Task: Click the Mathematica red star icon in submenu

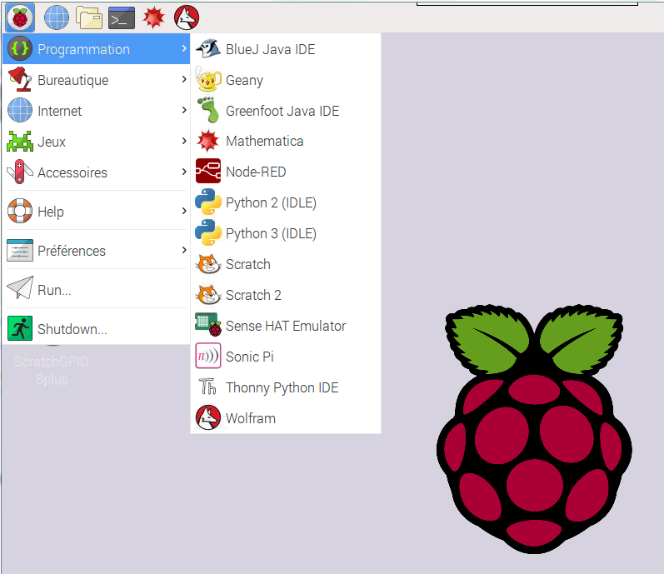Action: pos(208,141)
